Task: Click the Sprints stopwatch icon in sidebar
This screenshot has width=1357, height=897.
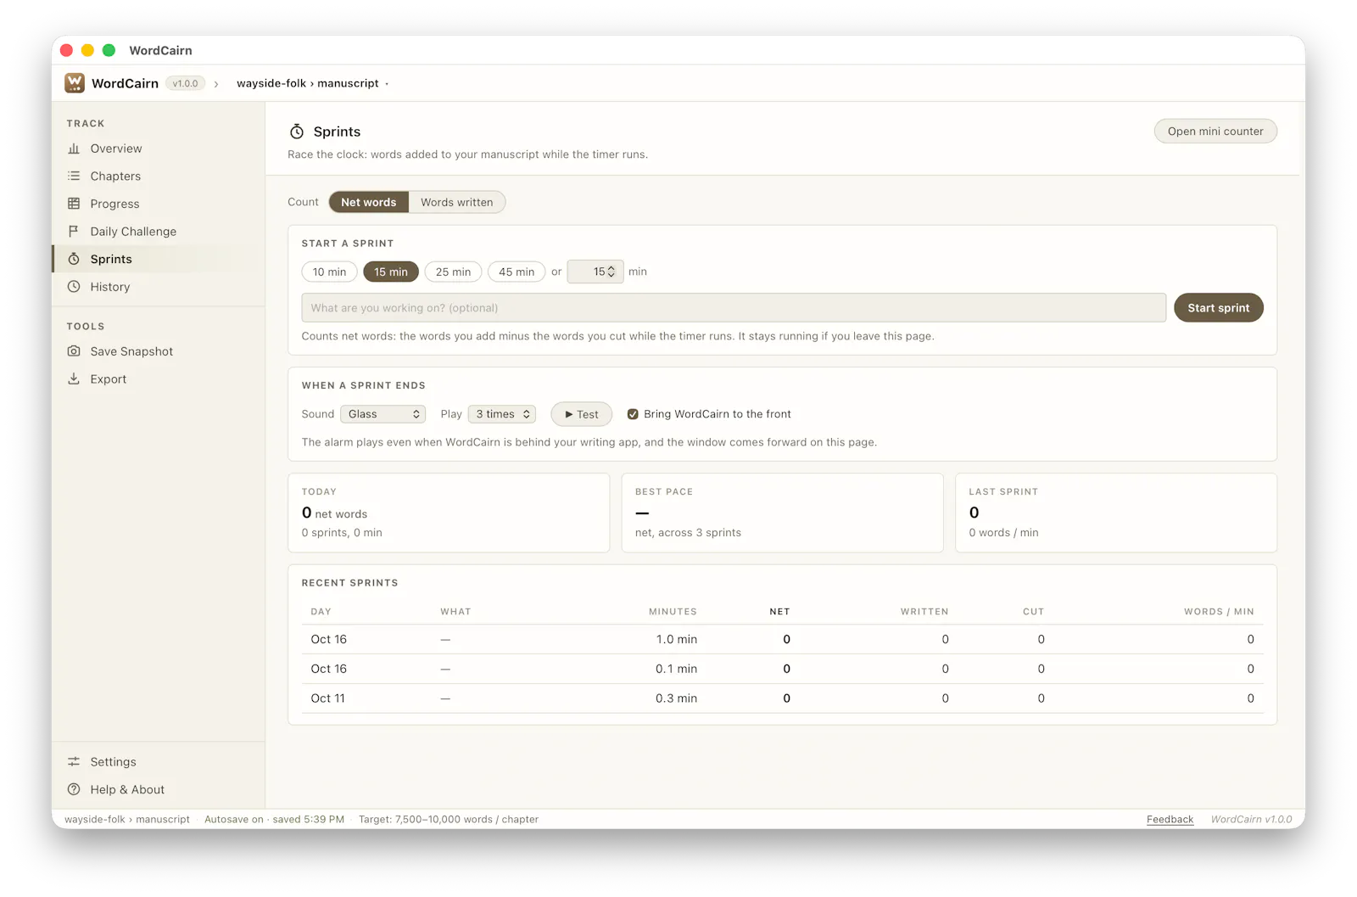Action: coord(74,259)
